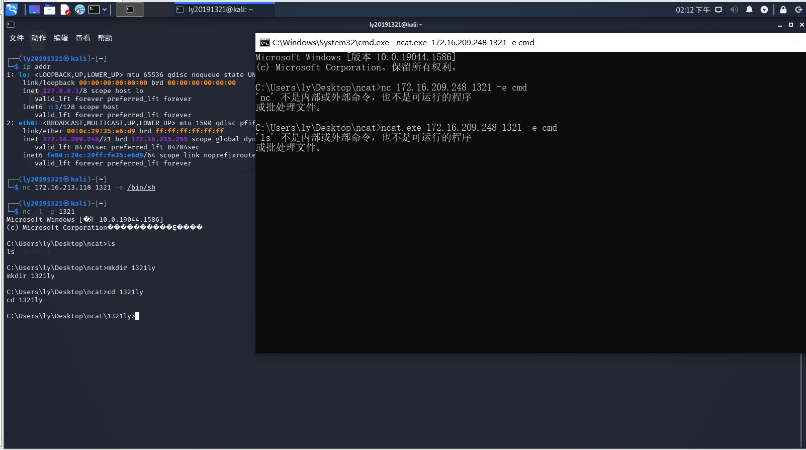Viewport: 806px width, 450px height.
Task: Open the web browser globe launcher
Action: tap(79, 10)
